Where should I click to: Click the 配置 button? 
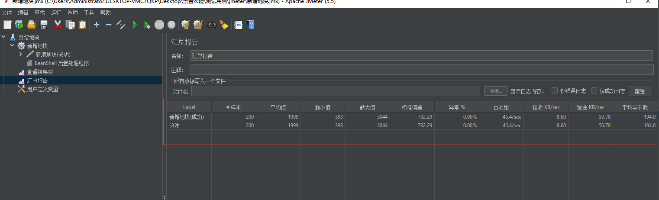pos(640,91)
